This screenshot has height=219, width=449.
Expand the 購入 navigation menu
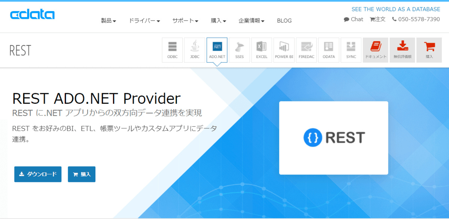point(219,21)
